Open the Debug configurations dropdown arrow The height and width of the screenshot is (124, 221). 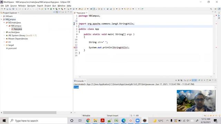pyautogui.click(x=48, y=9)
